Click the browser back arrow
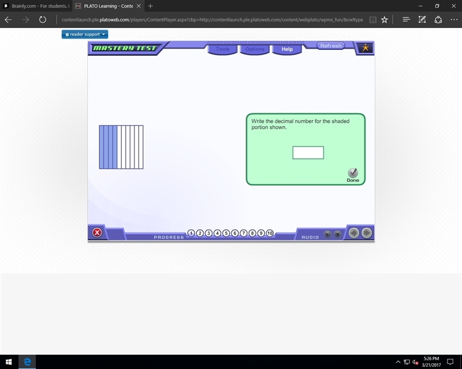This screenshot has width=462, height=369. (8, 20)
